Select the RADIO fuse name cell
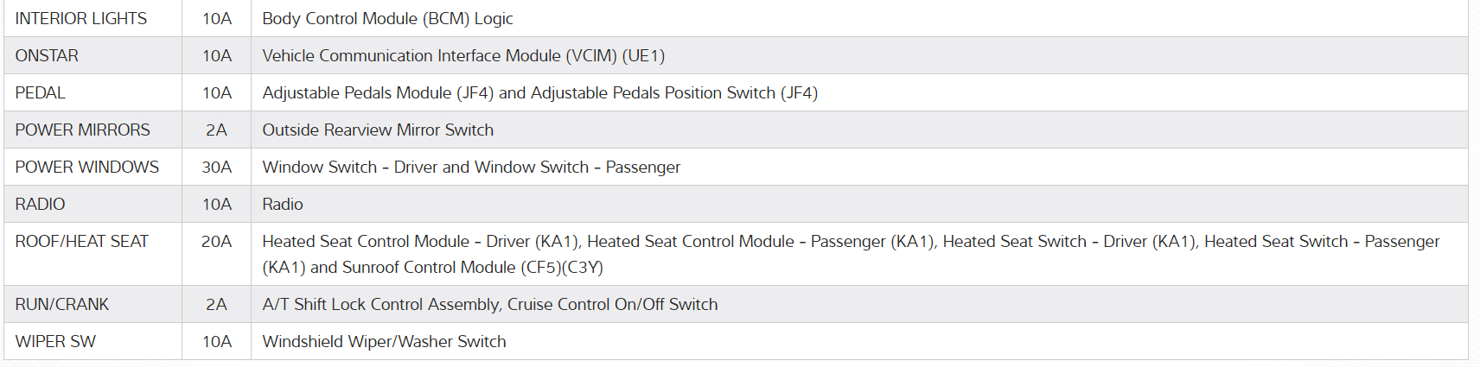 pos(41,204)
